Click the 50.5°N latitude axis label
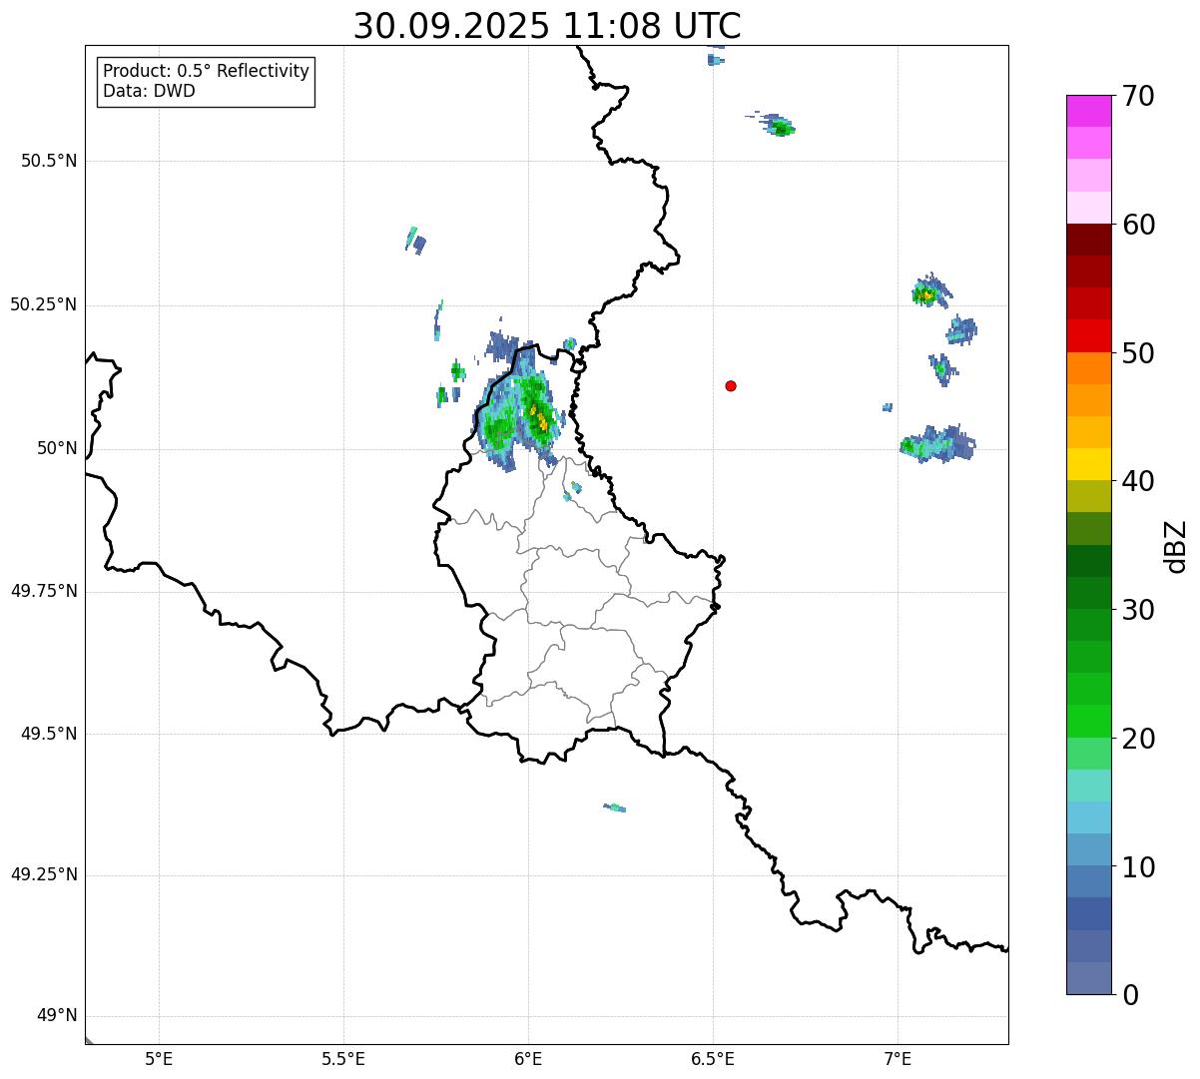Screen dimensions: 1200x1079 [x=49, y=161]
